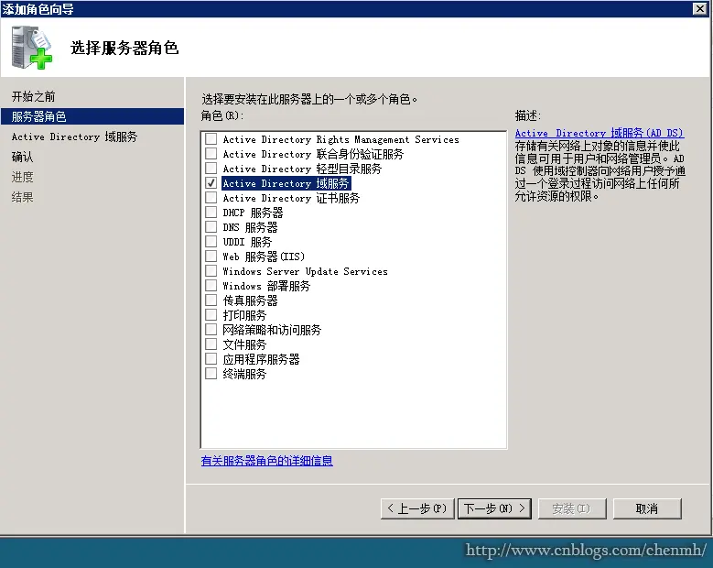Select 应用程序服务器 label
This screenshot has height=568, width=713.
tap(261, 359)
